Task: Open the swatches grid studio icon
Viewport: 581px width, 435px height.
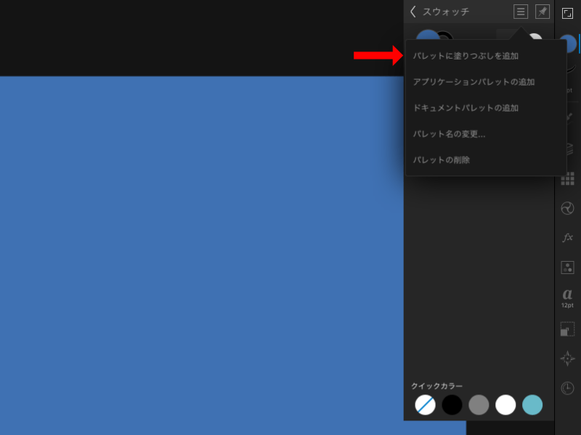Action: pyautogui.click(x=567, y=180)
